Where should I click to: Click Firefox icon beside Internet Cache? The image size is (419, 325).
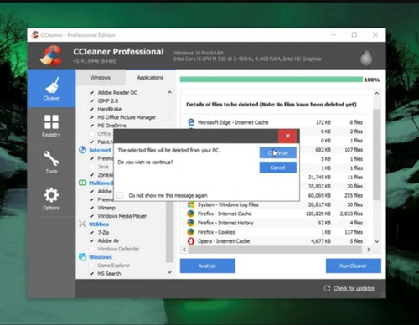(x=191, y=214)
